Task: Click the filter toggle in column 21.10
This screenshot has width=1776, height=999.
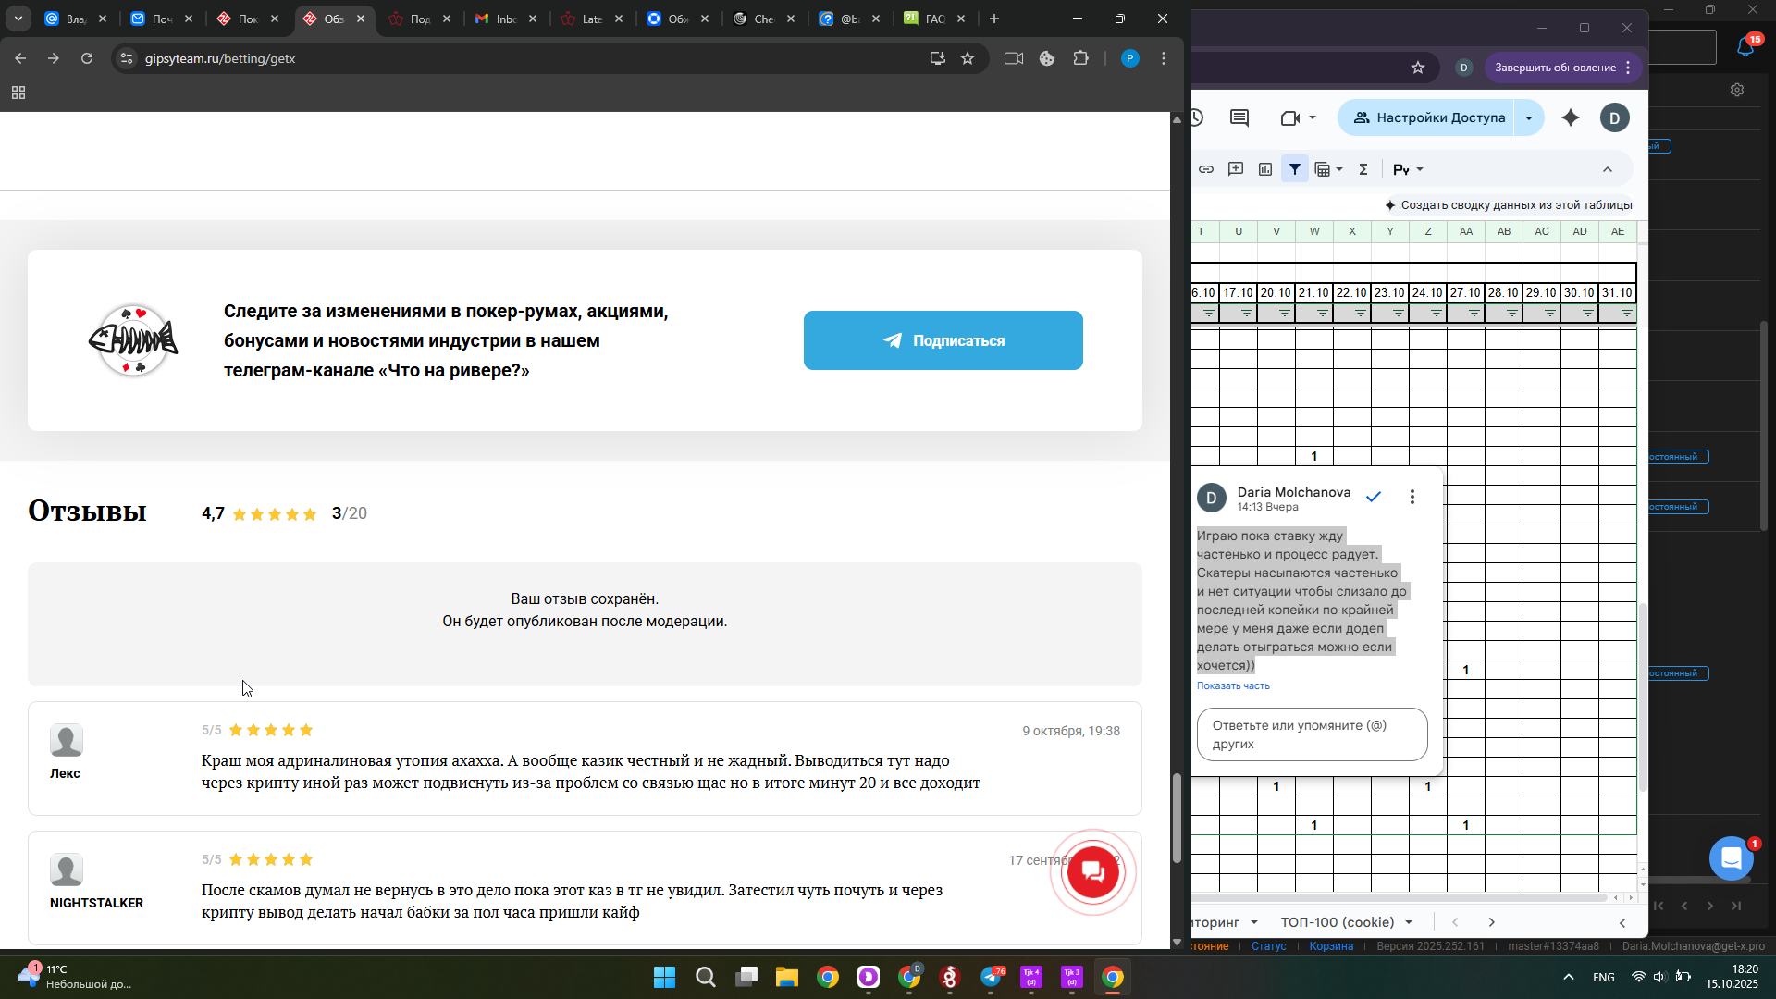Action: click(1323, 314)
